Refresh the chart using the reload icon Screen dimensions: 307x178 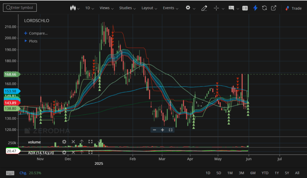264,8
